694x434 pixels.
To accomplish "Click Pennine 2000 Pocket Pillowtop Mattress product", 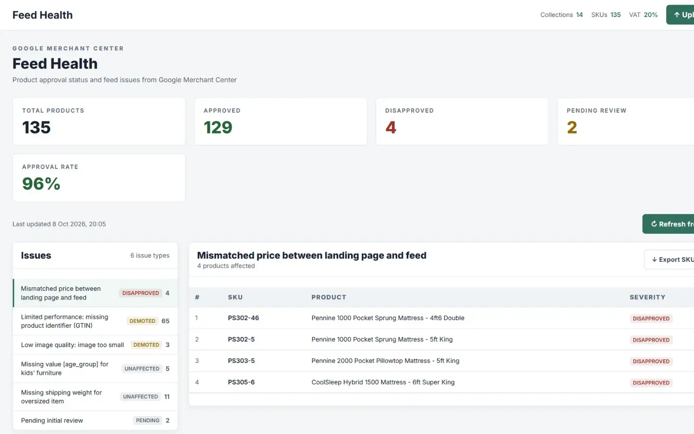I will [385, 361].
